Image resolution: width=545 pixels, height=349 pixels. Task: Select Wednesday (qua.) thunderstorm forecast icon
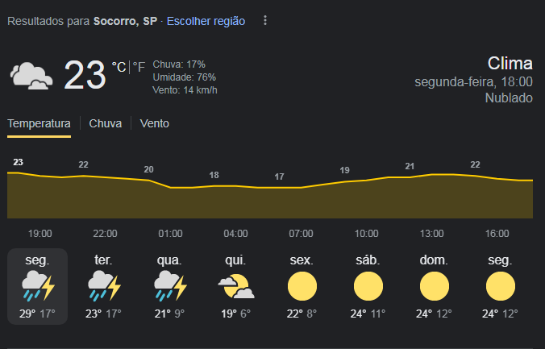tap(170, 286)
